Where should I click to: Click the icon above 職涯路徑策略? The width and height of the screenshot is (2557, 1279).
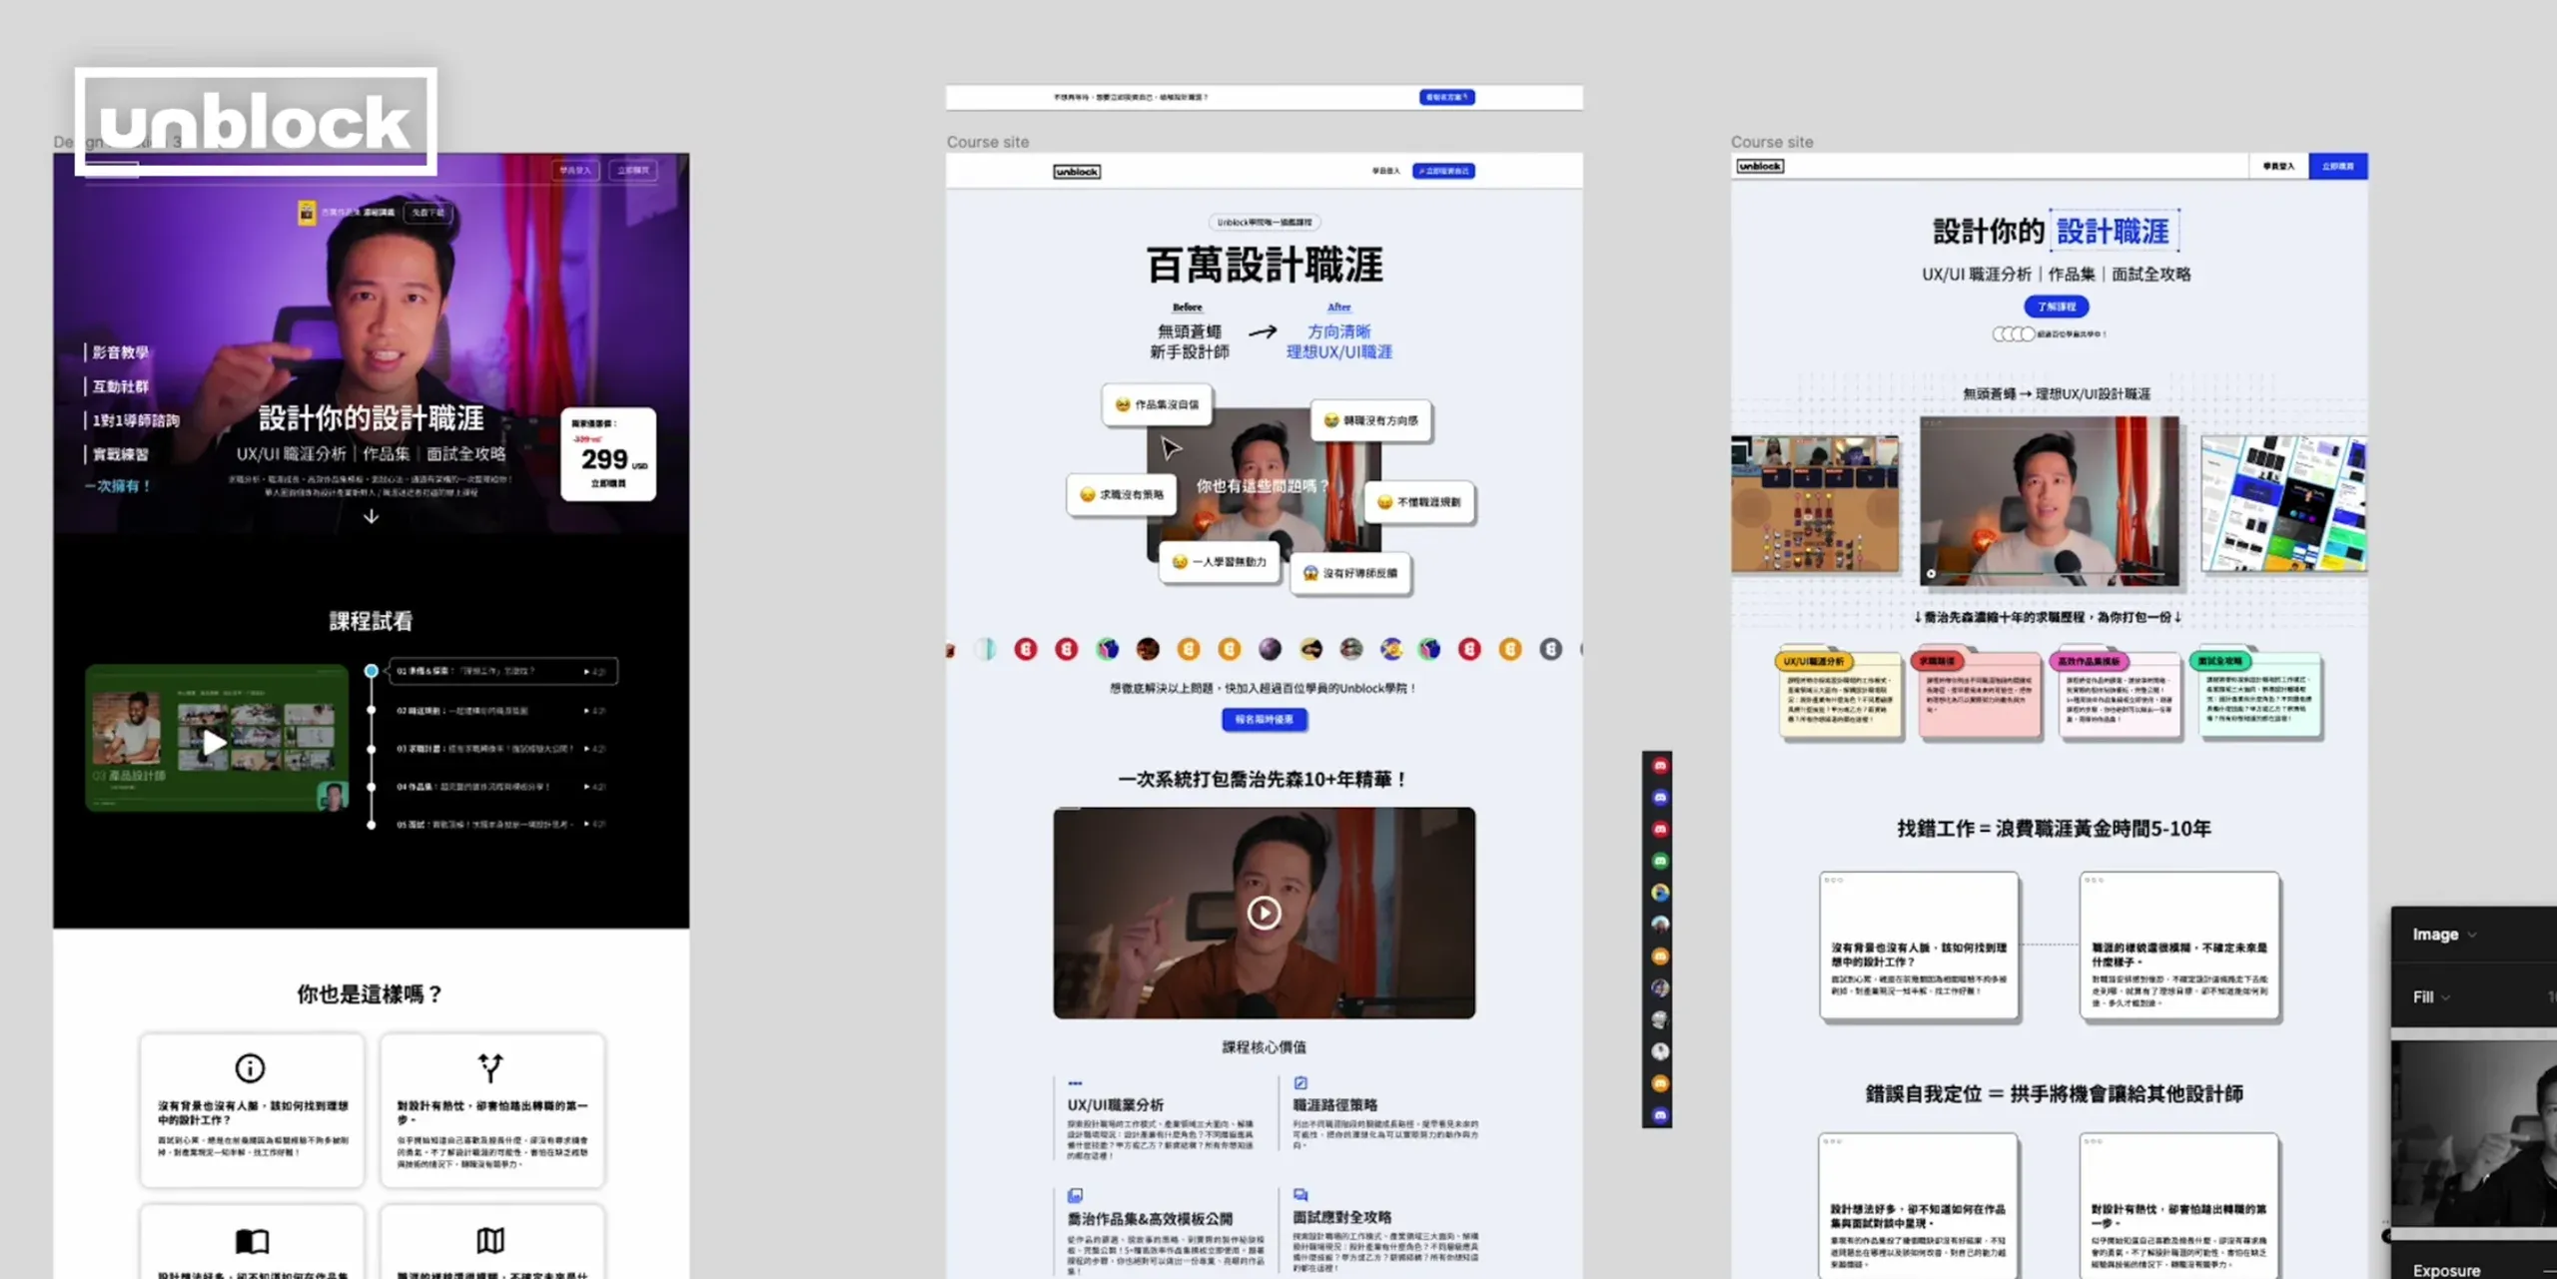(x=1300, y=1083)
